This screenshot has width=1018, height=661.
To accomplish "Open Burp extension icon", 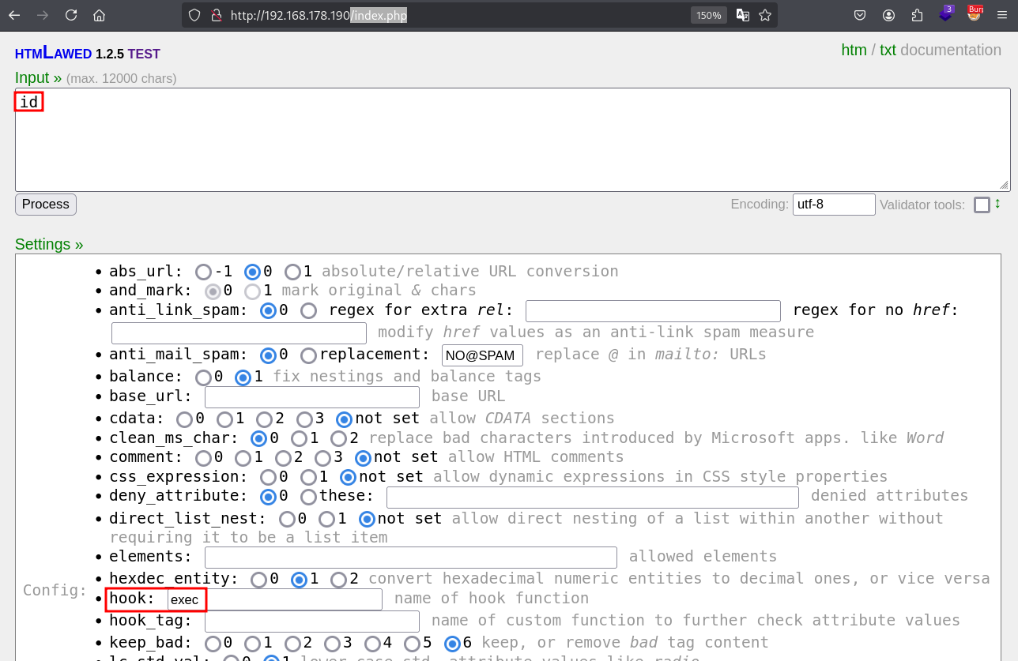I will tap(975, 13).
